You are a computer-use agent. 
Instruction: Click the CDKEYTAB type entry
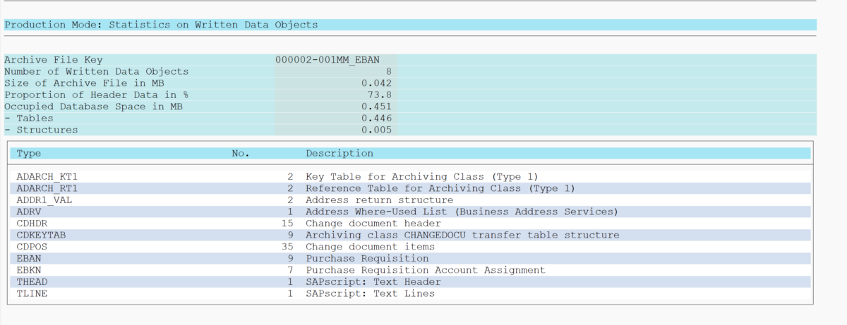(41, 235)
